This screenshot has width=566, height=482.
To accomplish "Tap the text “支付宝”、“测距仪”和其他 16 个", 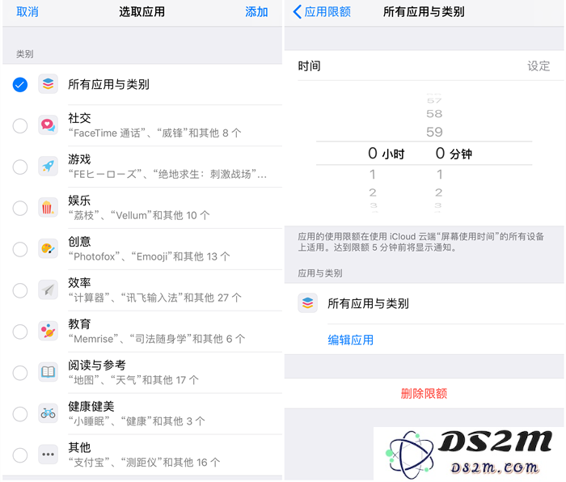I will [x=144, y=462].
